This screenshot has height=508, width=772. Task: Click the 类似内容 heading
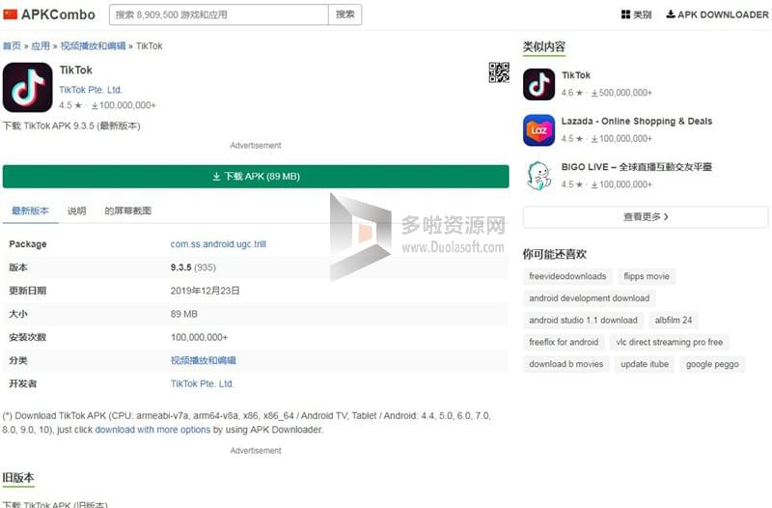[543, 46]
